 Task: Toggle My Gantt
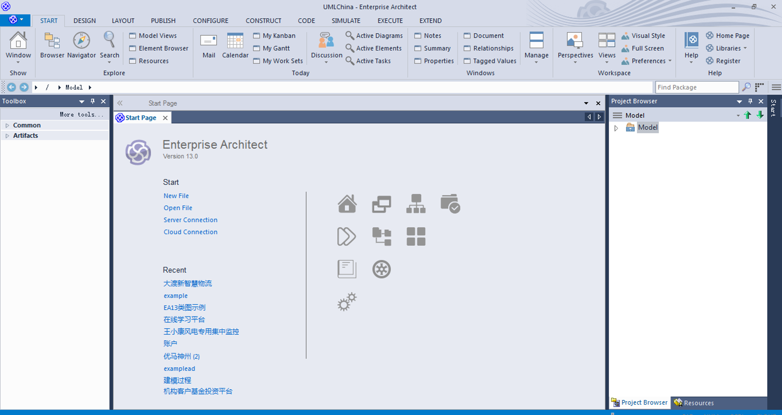(x=271, y=48)
